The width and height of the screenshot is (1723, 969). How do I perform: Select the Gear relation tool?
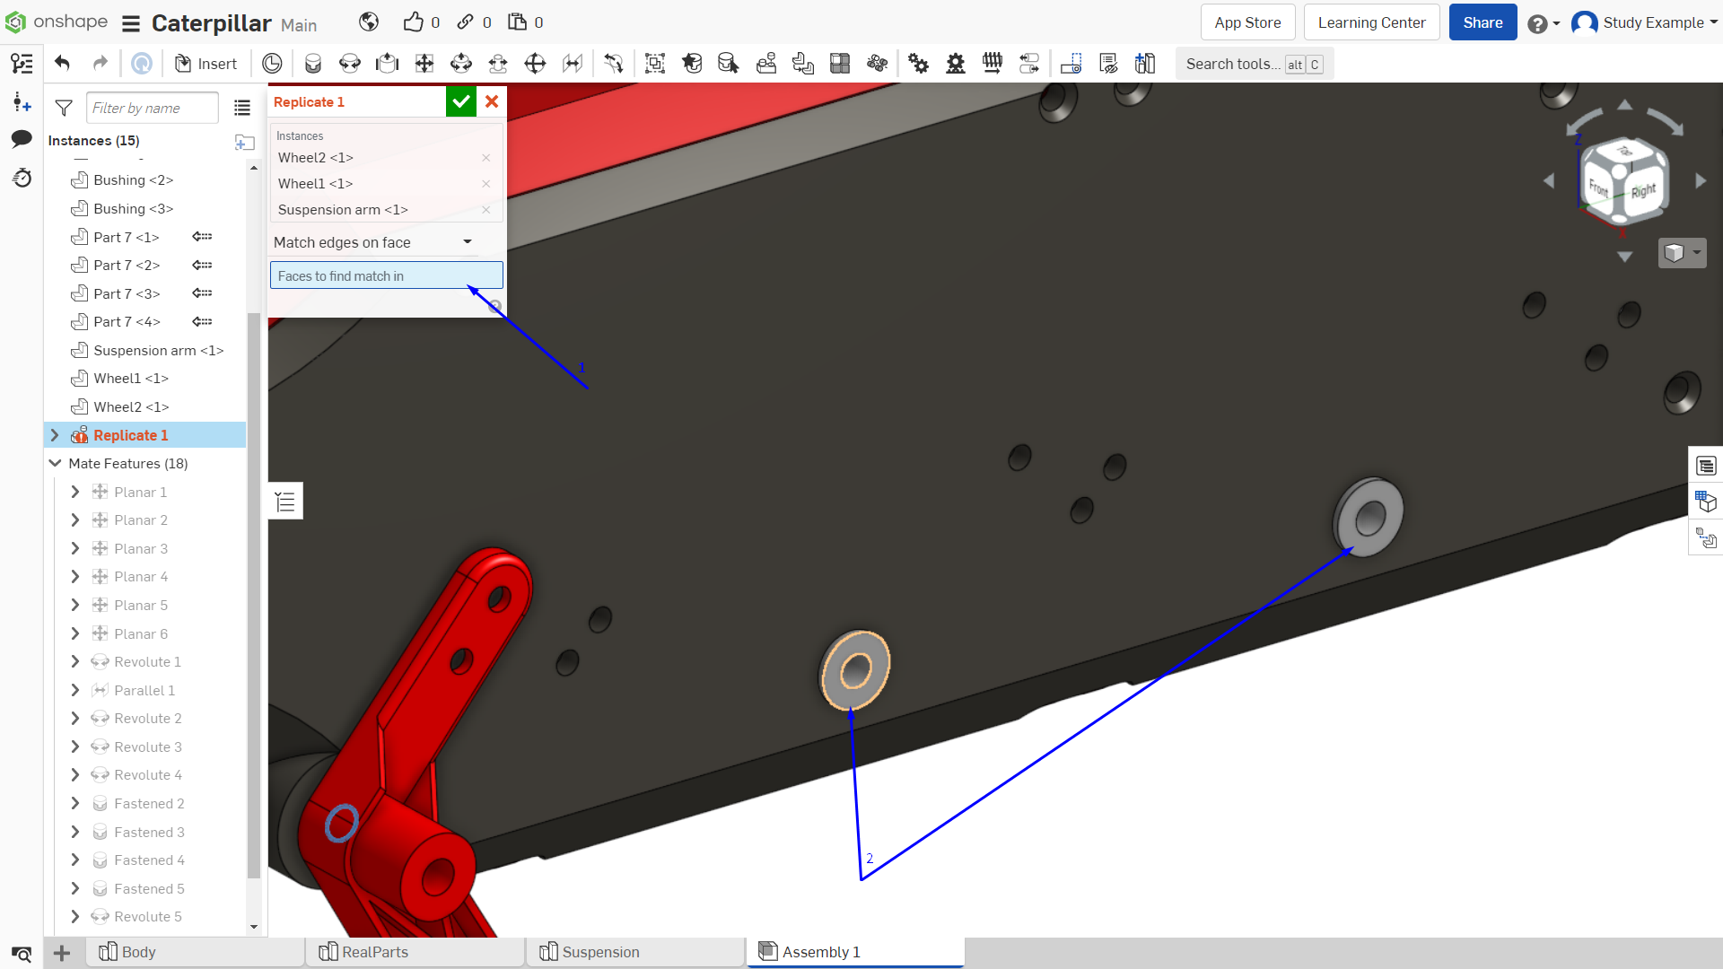[918, 64]
